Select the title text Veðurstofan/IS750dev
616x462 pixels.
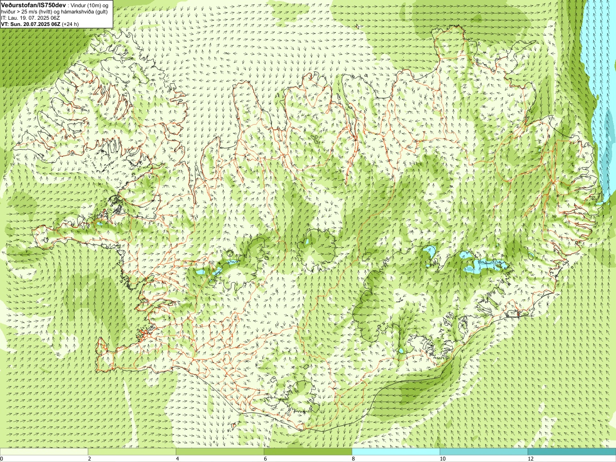point(33,4)
